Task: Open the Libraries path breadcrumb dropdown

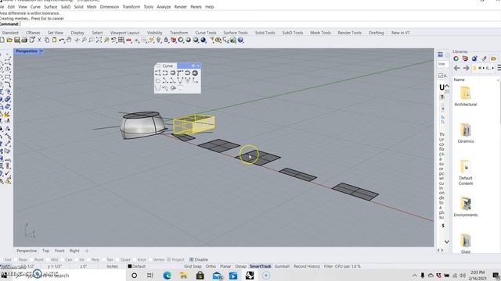Action: (492, 68)
